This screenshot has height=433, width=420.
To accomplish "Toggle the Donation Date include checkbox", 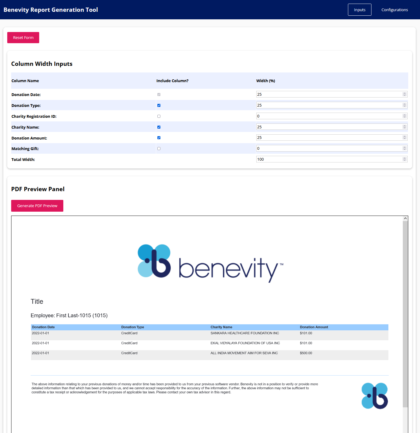I will point(159,95).
